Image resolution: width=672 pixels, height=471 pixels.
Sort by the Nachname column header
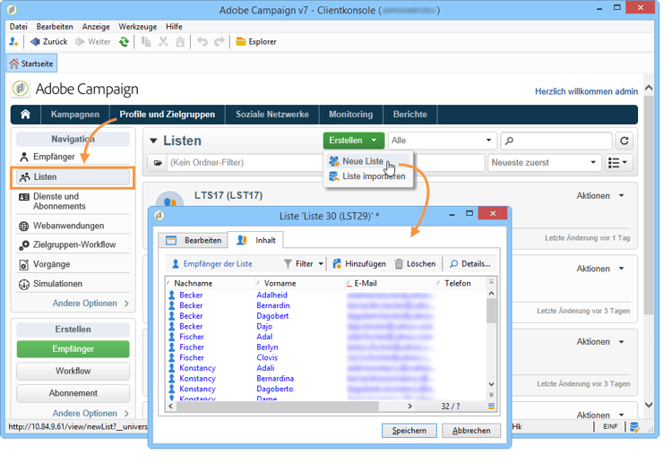[x=210, y=283]
